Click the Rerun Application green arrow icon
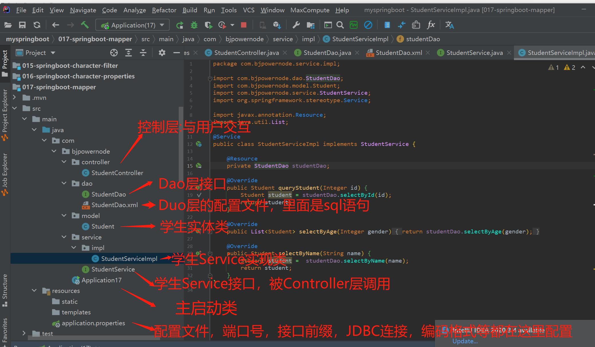 tap(180, 25)
